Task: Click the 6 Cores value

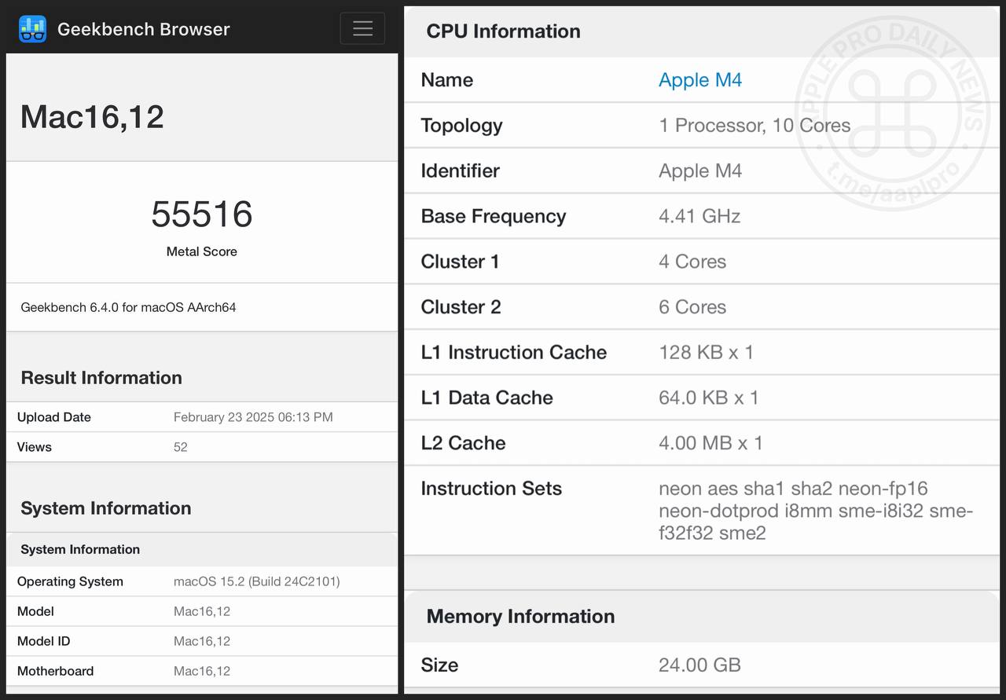Action: pos(692,307)
